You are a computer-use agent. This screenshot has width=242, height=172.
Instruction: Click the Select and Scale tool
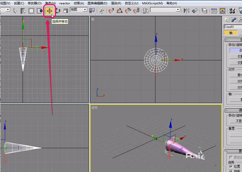[65, 11]
